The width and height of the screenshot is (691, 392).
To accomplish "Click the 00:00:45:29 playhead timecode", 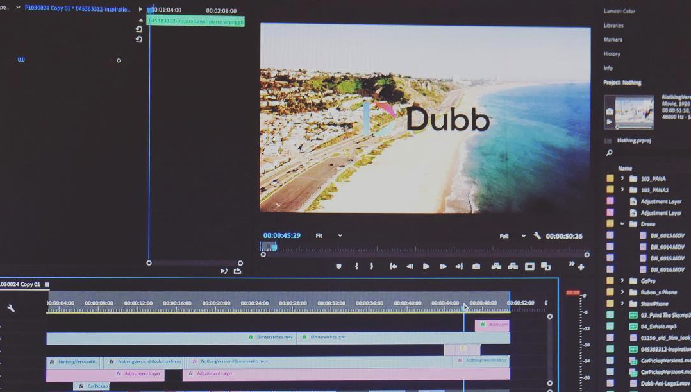I will pyautogui.click(x=281, y=236).
